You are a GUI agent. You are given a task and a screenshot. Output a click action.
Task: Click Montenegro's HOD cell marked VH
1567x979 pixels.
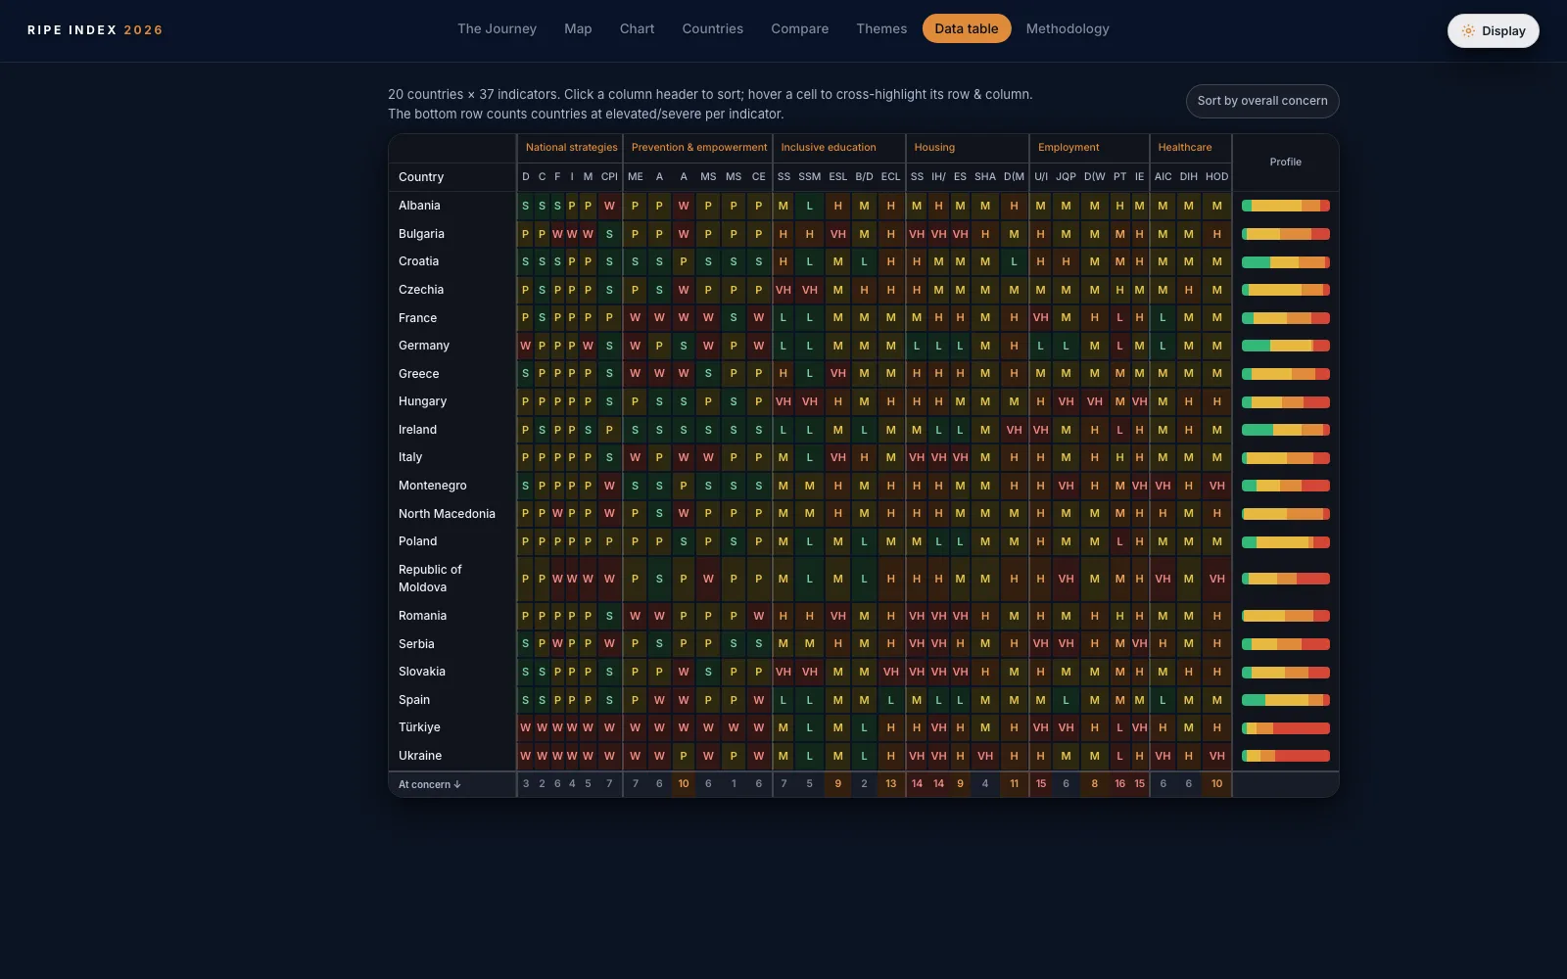click(1216, 486)
